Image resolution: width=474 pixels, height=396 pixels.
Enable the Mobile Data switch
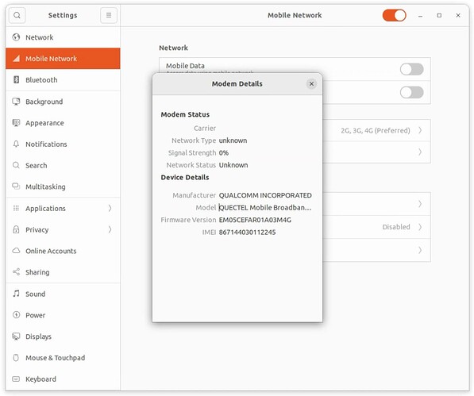point(411,69)
